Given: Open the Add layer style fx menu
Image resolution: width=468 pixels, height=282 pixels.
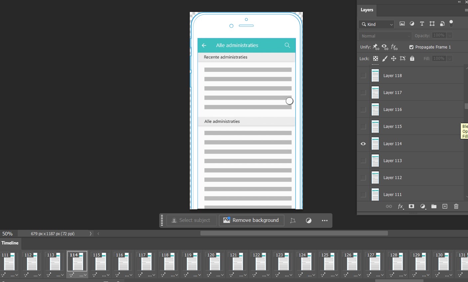Looking at the screenshot, I should [401, 206].
